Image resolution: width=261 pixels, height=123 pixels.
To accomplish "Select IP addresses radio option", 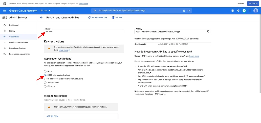I will (45, 79).
